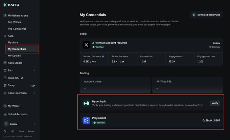Click the @0xkekov handle
This screenshot has width=230, height=140.
point(214,47)
